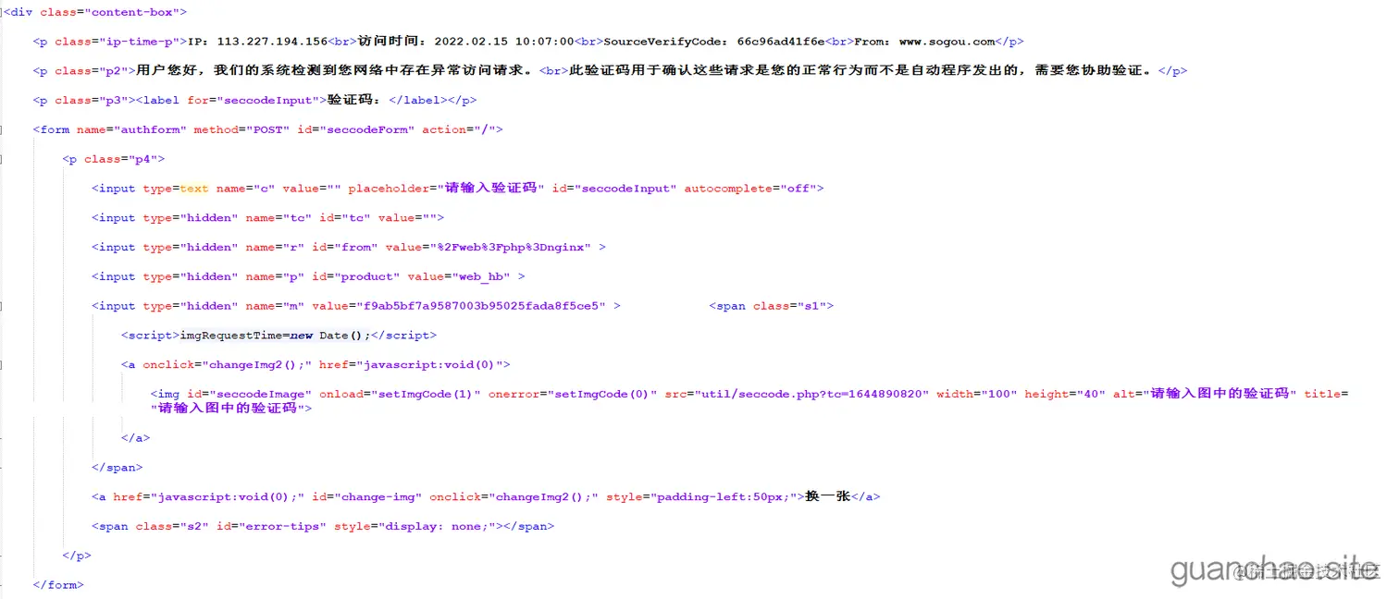Click the From: www.sogou.com text
The image size is (1399, 599).
tap(925, 42)
